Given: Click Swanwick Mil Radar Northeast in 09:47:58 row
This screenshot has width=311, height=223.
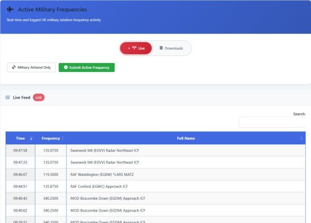Looking at the screenshot, I should tap(105, 151).
